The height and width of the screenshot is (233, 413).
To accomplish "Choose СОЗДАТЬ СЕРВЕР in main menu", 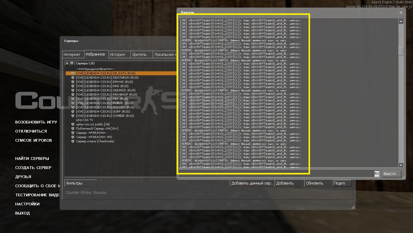I will pyautogui.click(x=33, y=167).
